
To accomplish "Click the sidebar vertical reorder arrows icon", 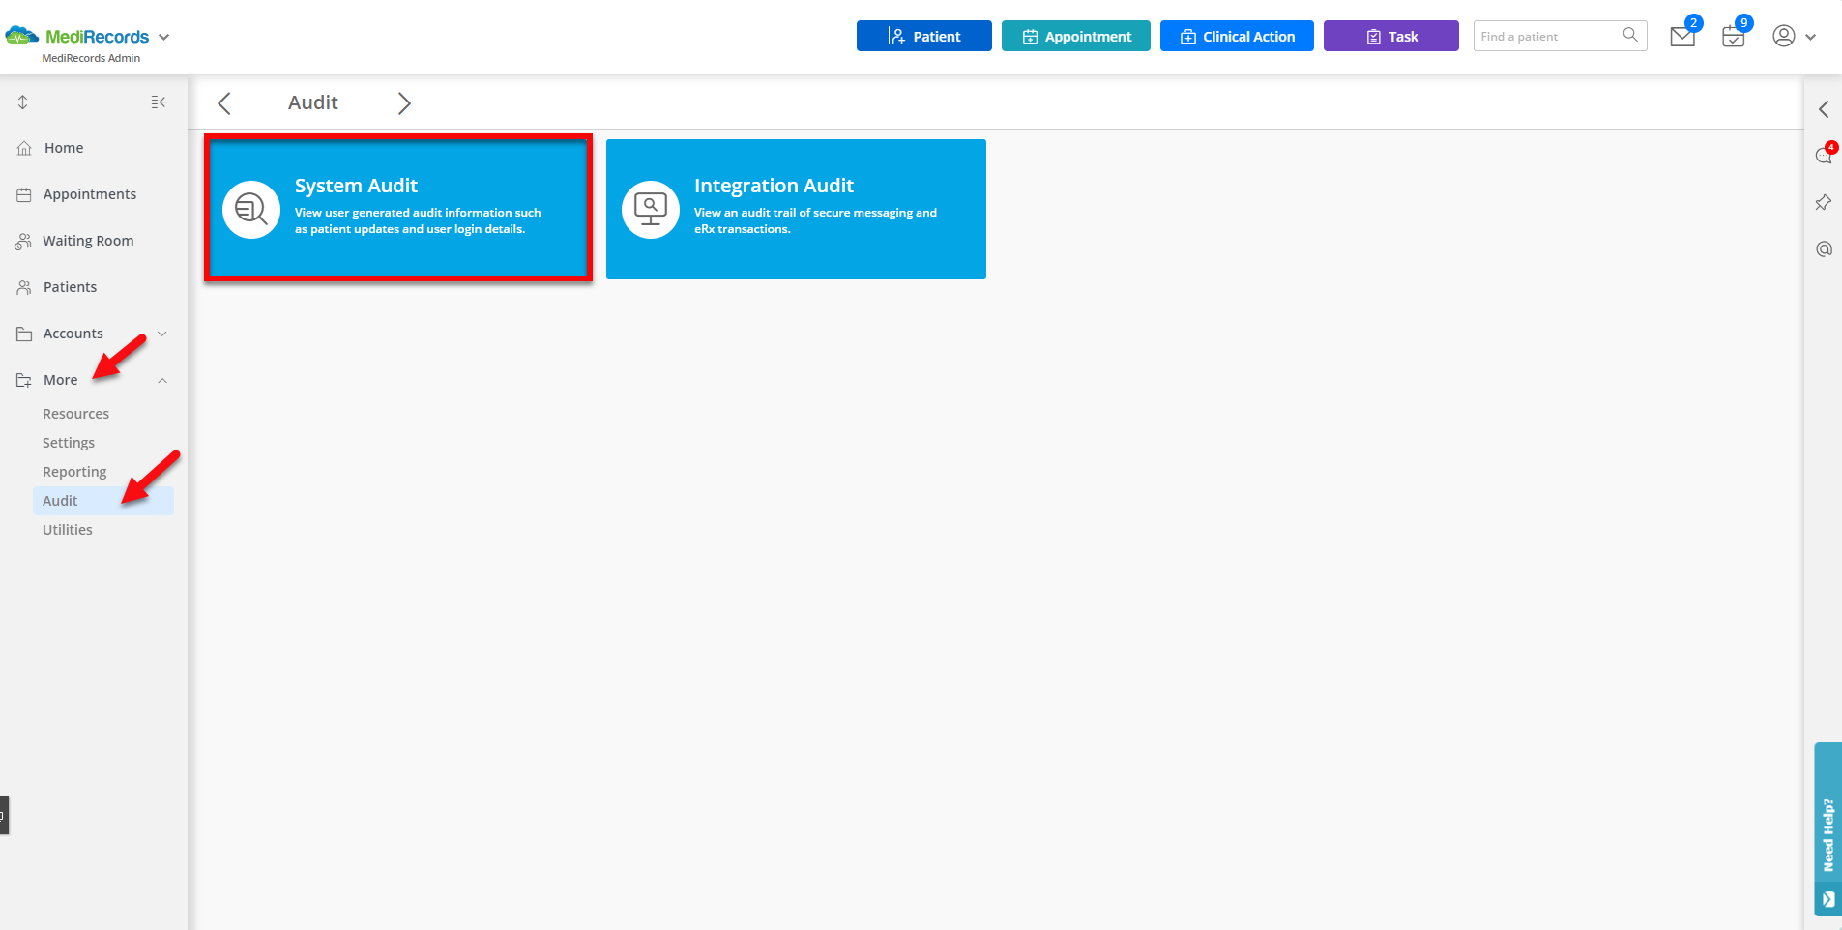I will [x=23, y=102].
